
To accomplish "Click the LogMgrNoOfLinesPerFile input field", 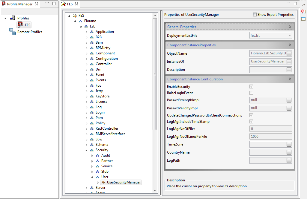I will (x=271, y=136).
